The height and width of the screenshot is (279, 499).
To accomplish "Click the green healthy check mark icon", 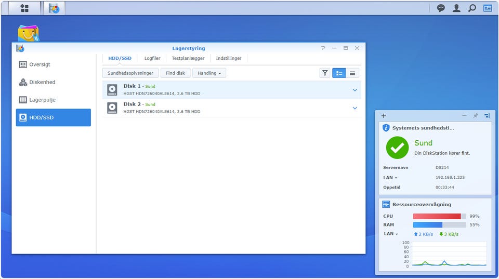I will [397, 148].
